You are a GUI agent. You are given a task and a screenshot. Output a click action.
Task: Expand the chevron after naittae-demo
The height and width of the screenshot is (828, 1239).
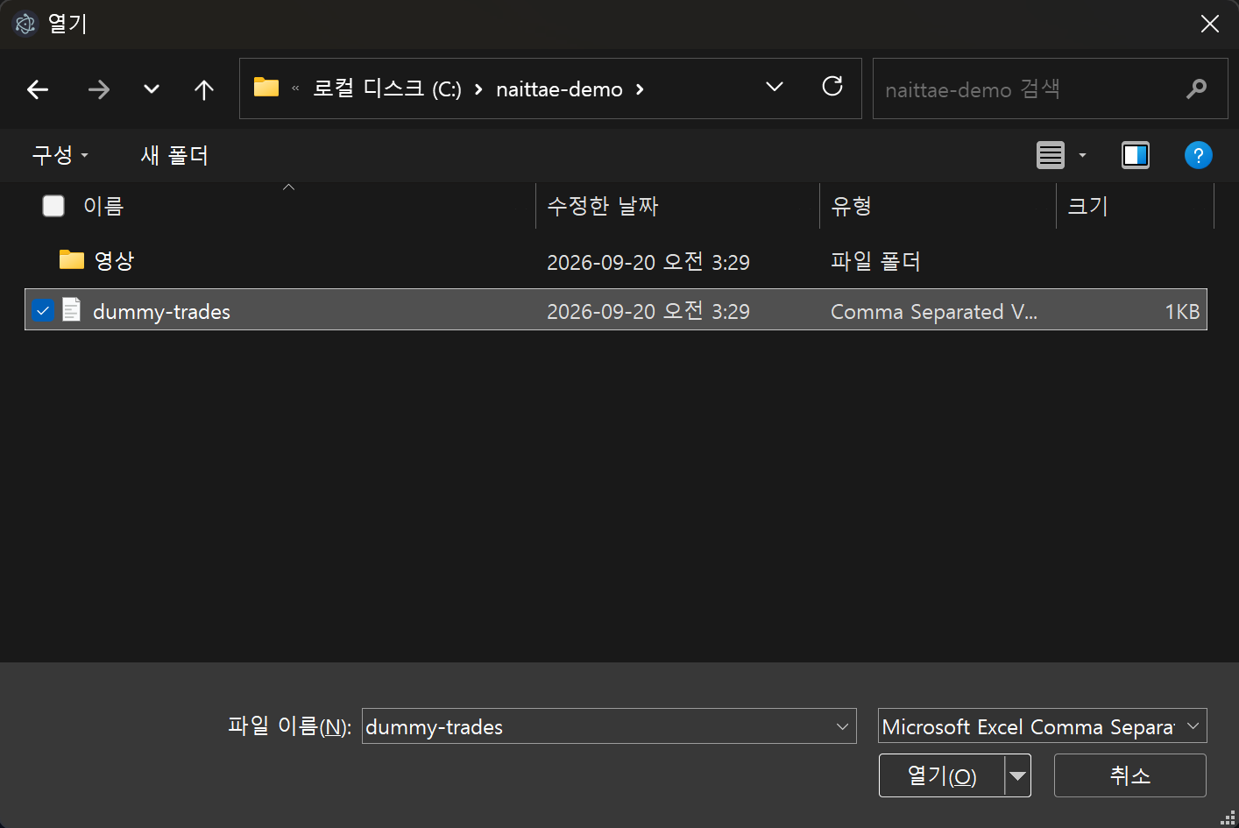pyautogui.click(x=640, y=89)
